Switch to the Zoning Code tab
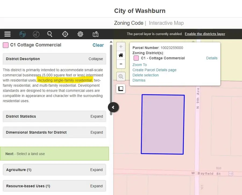This screenshot has width=242, height=195. tap(129, 23)
